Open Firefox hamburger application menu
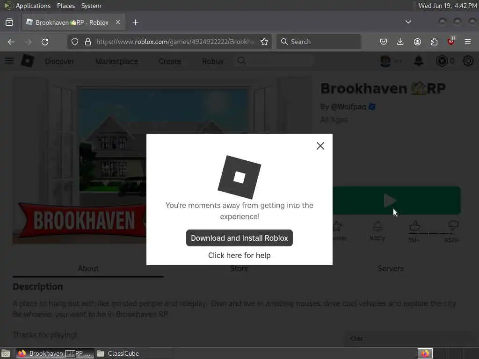The height and width of the screenshot is (359, 479). click(468, 42)
